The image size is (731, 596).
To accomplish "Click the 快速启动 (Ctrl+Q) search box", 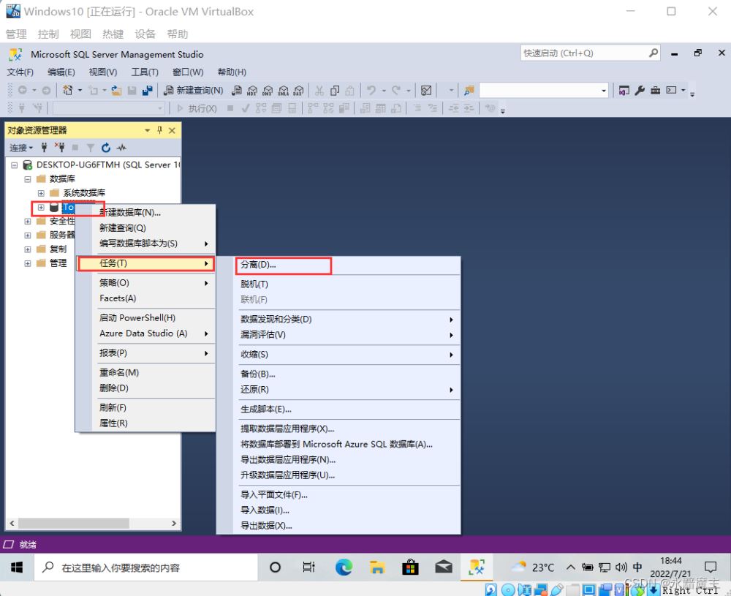I will [x=590, y=53].
